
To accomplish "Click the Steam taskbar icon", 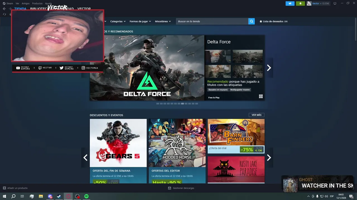I will pyautogui.click(x=59, y=196).
